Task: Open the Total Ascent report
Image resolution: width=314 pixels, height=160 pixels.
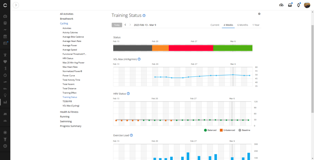Action: click(x=68, y=84)
